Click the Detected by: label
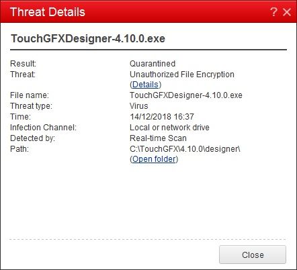 (32, 138)
